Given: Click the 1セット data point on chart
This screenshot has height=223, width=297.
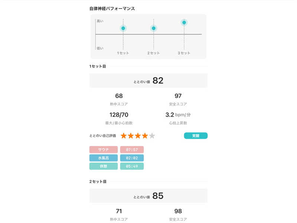Looking at the screenshot, I should point(123,28).
